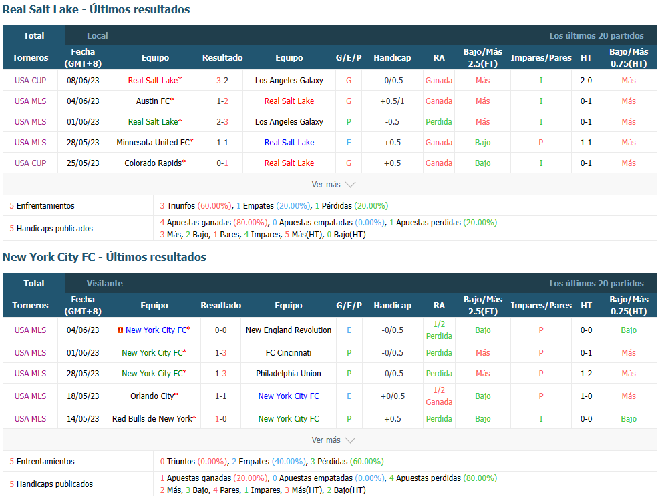Click the 0-0 result versus New England Revolution
The image size is (660, 501).
(x=220, y=330)
